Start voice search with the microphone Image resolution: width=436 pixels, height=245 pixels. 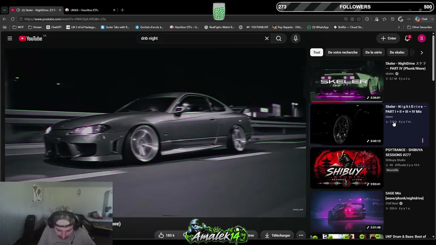click(296, 38)
